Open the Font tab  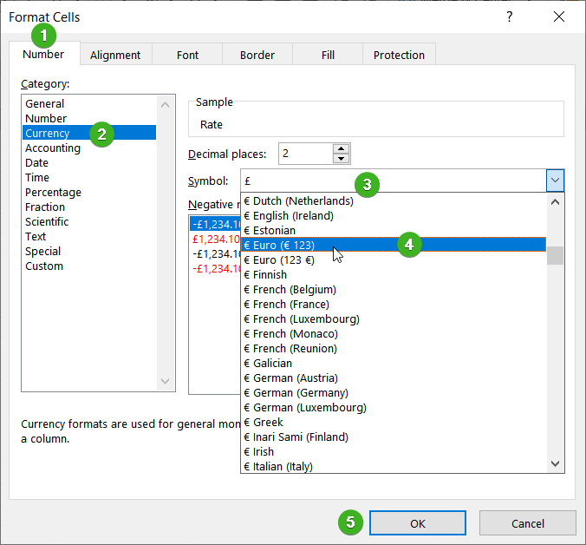tap(187, 55)
